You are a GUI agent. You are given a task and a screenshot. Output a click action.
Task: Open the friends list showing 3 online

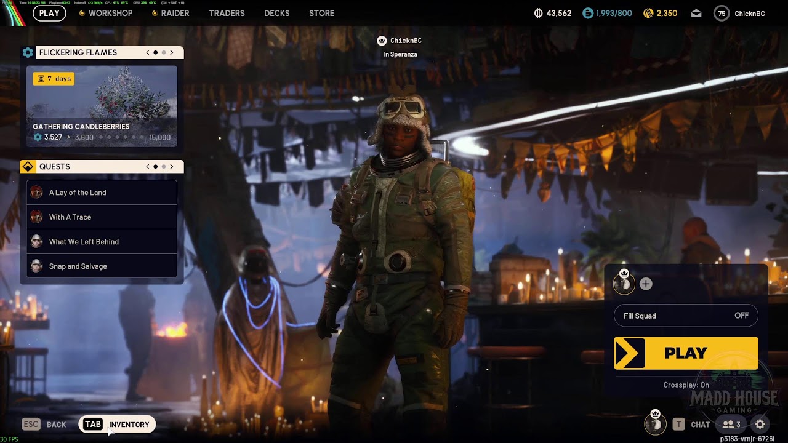731,425
